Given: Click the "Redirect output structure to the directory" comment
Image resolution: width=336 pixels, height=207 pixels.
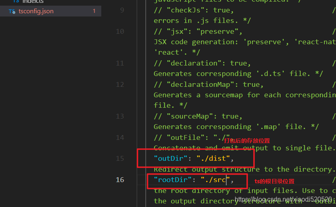Looking at the screenshot, I should [245, 169].
